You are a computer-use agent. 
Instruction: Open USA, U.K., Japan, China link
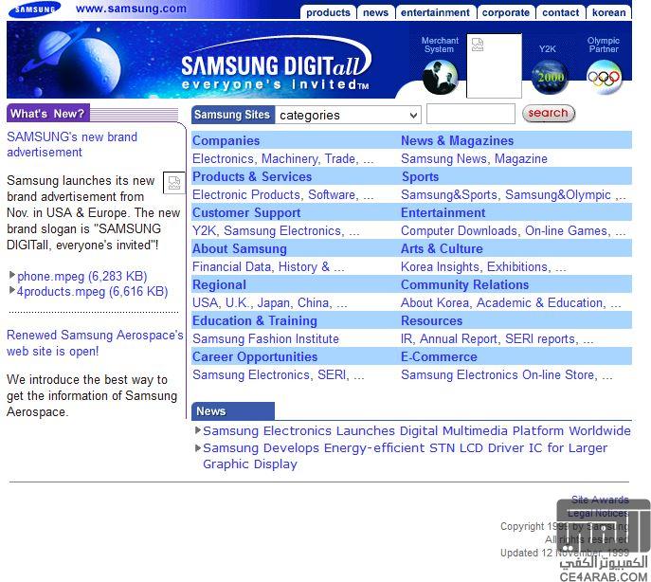[269, 302]
